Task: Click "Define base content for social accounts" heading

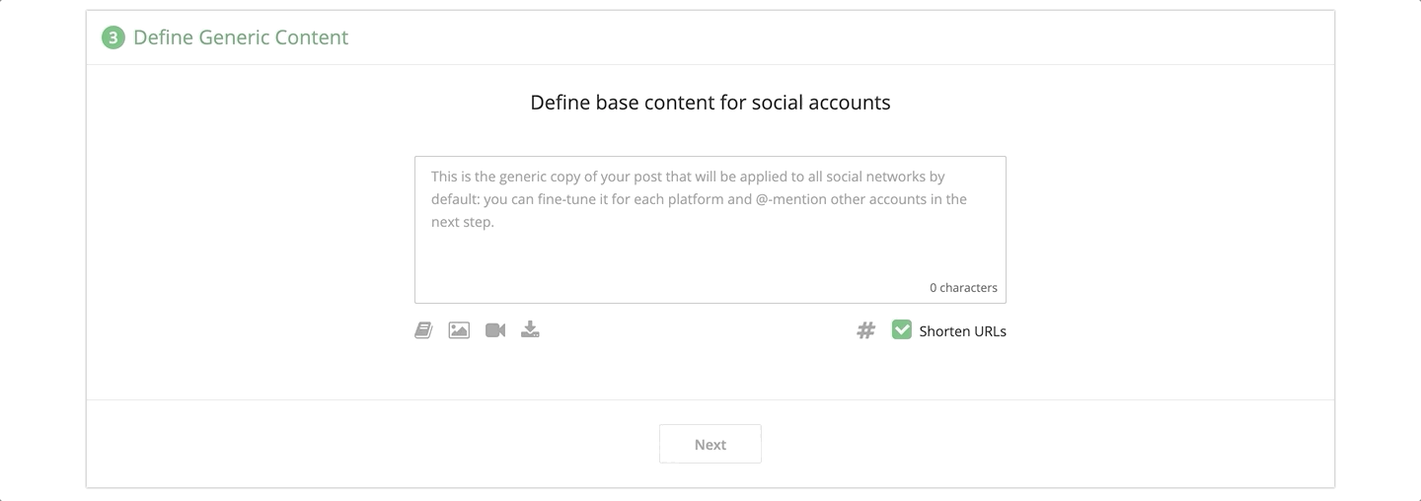Action: point(710,103)
